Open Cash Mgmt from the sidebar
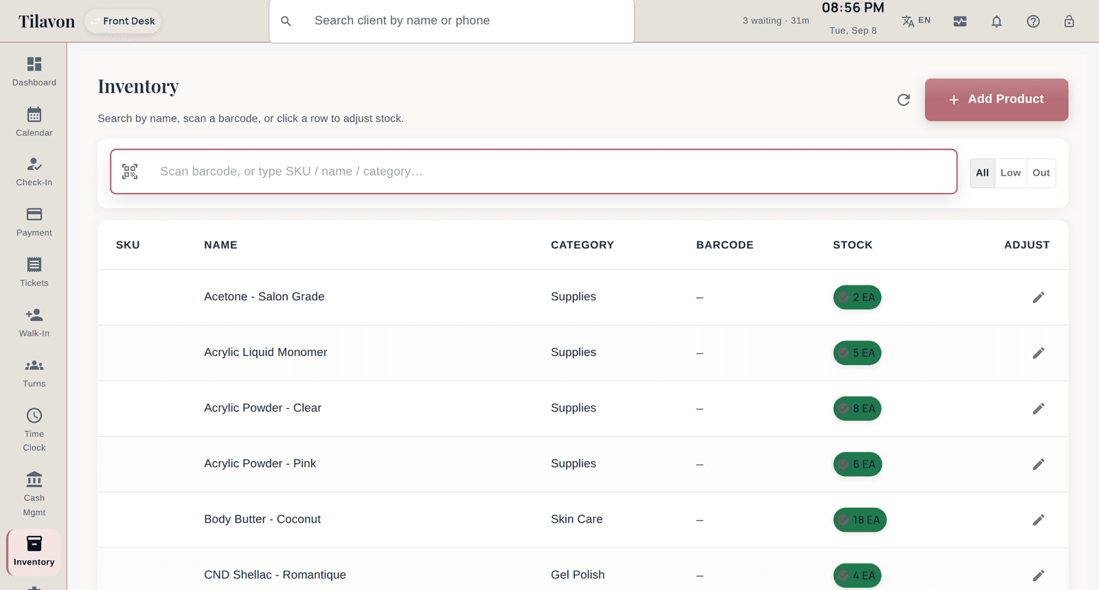The width and height of the screenshot is (1099, 590). [34, 494]
